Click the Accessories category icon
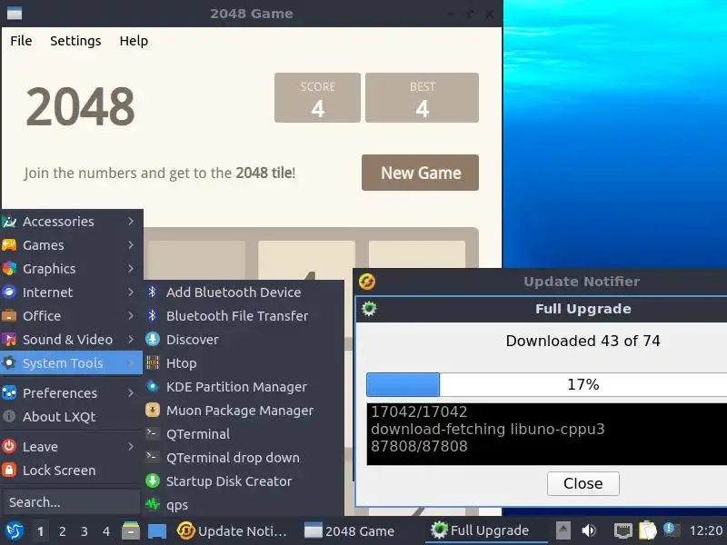Image resolution: width=727 pixels, height=545 pixels. click(x=9, y=222)
